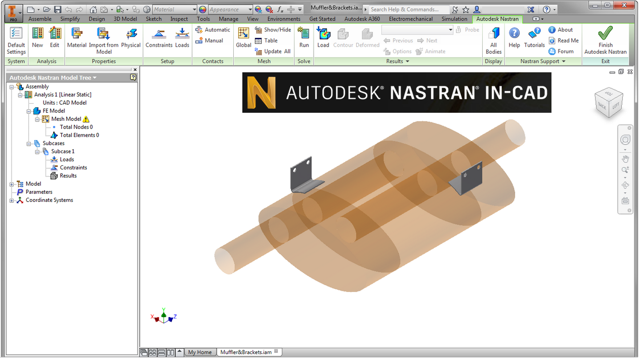Select the Autodesk Nastran tab

(497, 19)
